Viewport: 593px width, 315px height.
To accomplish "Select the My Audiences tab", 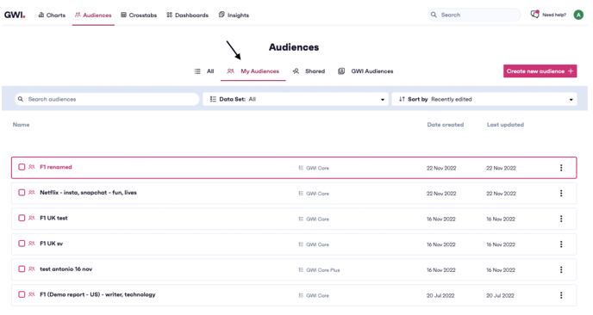I will pyautogui.click(x=253, y=71).
